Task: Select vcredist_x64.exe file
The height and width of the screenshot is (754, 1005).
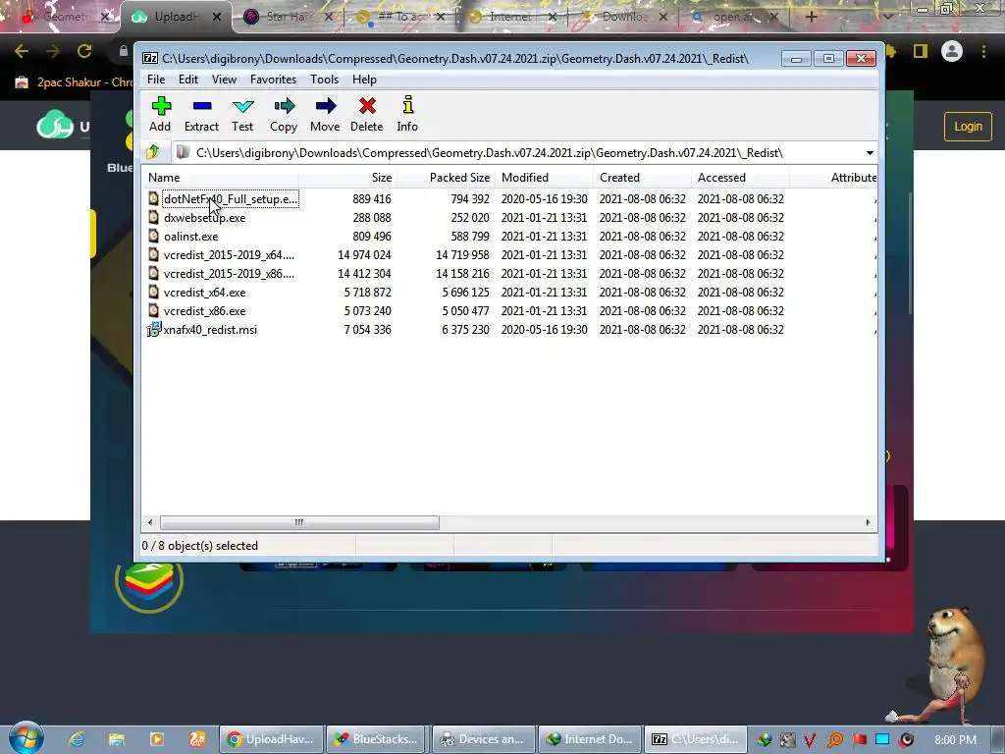Action: pos(204,293)
